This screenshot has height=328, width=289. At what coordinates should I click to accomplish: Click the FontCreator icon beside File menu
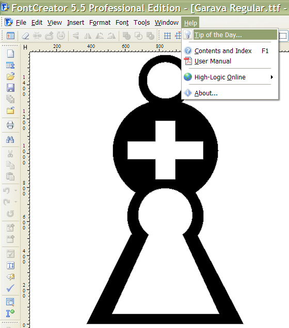pyautogui.click(x=9, y=22)
